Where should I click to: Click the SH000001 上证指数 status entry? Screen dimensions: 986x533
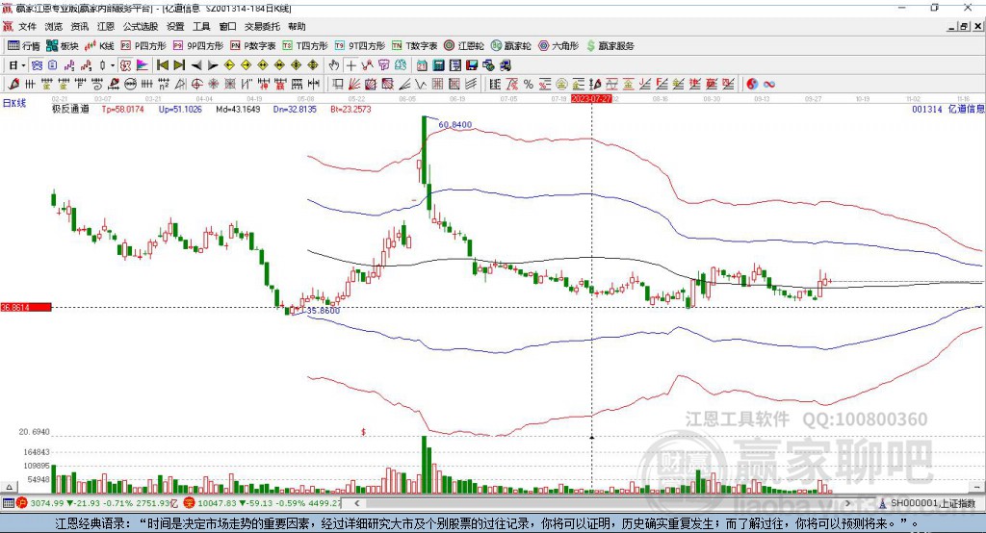[932, 503]
